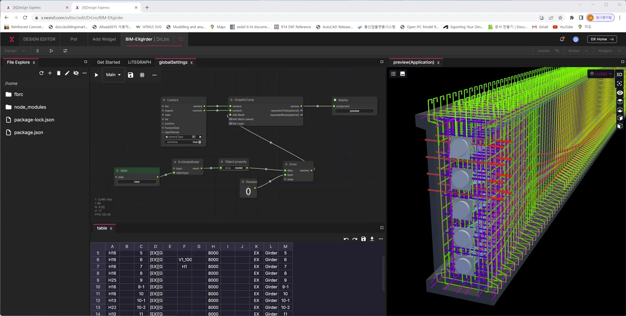Click the fit-to-view focus icon in preview
Screen dimensions: 626x316
[x=620, y=83]
